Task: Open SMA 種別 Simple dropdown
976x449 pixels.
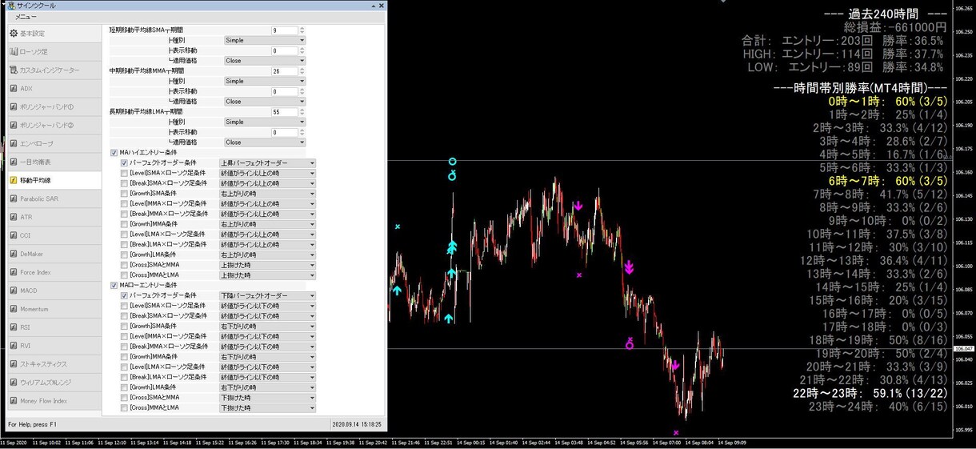Action: tap(264, 40)
